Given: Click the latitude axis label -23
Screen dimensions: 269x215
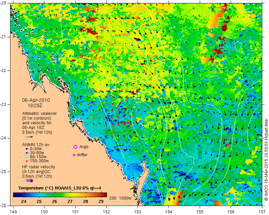Looking at the screenshot, I should pyautogui.click(x=4, y=104).
